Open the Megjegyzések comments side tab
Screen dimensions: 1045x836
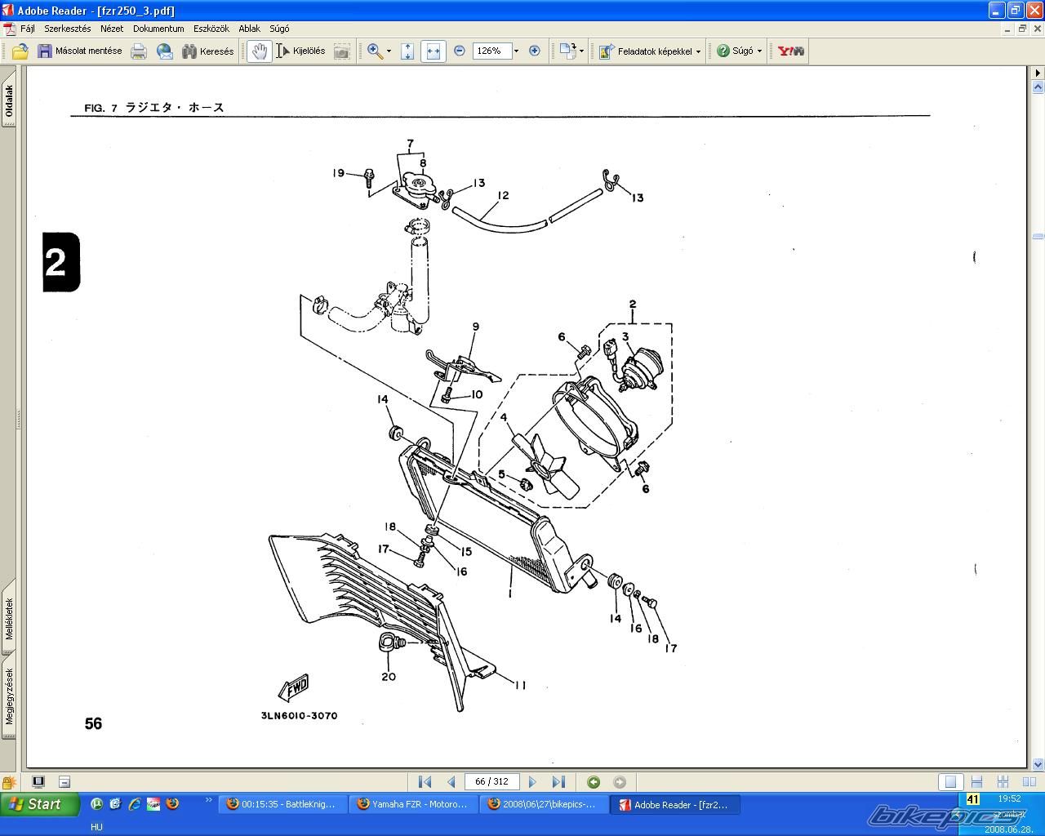[x=9, y=697]
